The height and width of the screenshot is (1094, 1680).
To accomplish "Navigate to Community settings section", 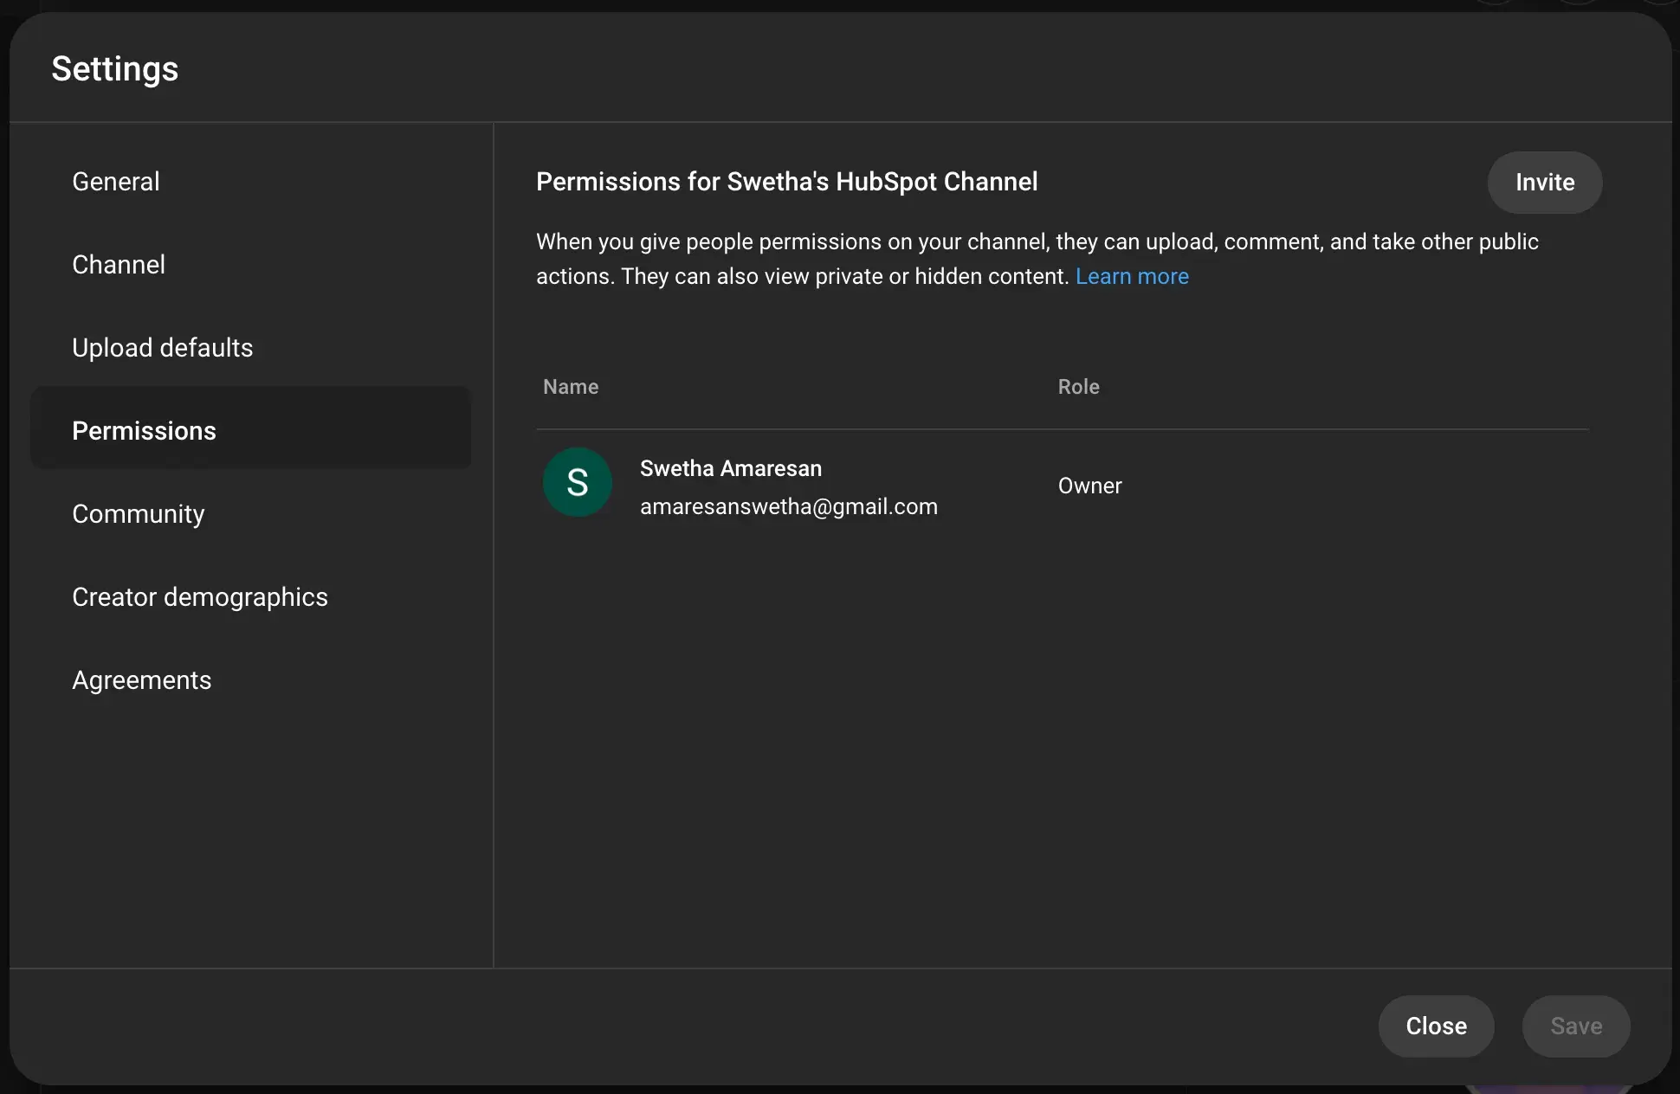I will 139,514.
